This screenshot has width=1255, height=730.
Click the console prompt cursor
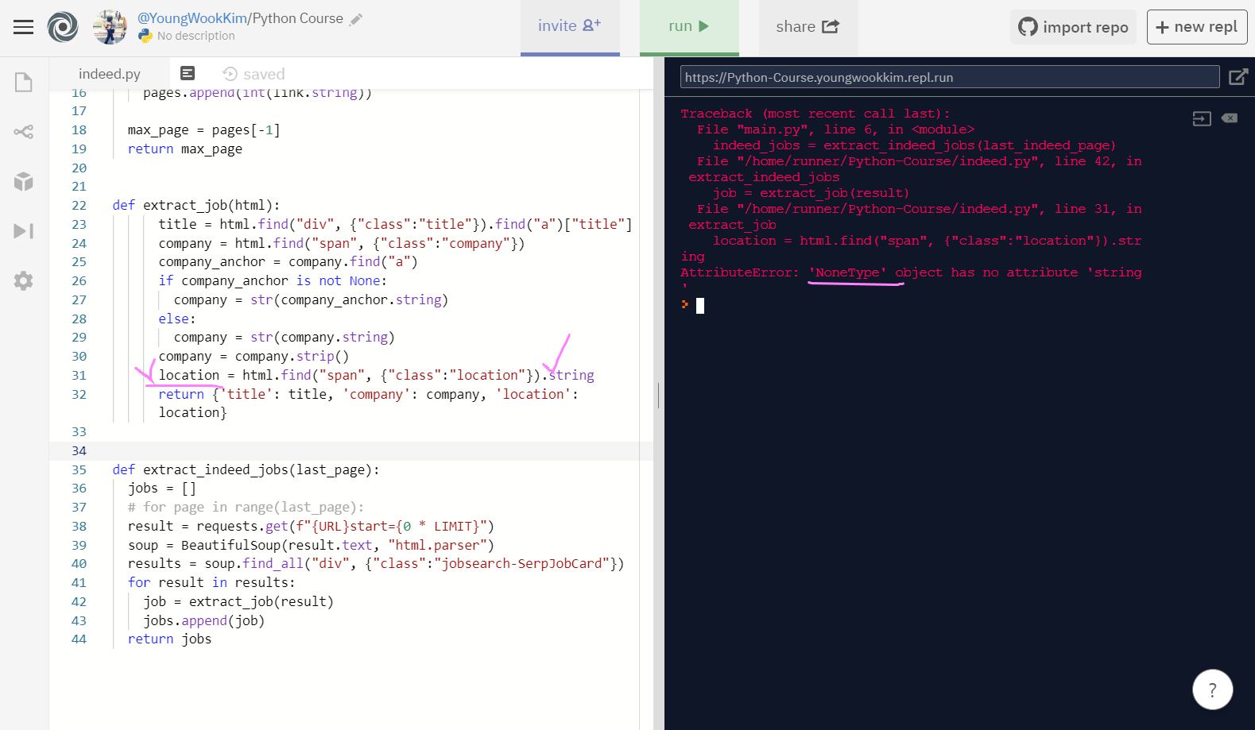tap(700, 306)
